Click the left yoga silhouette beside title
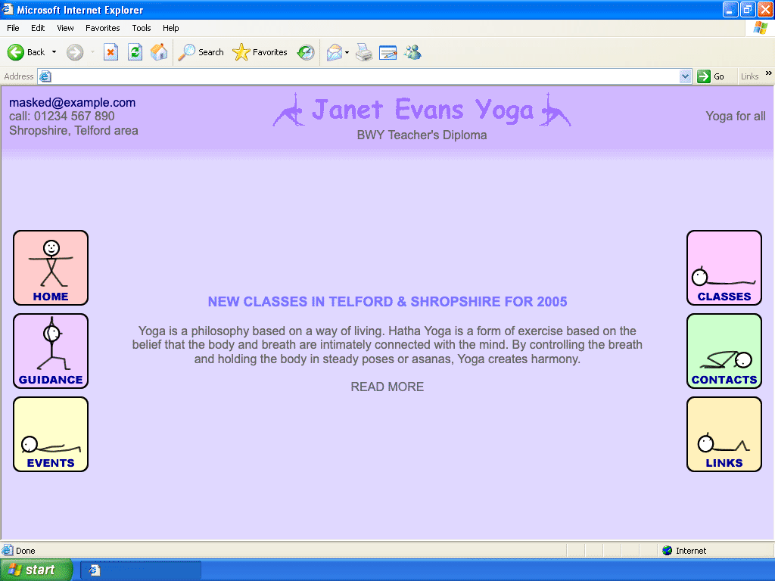 coord(288,110)
